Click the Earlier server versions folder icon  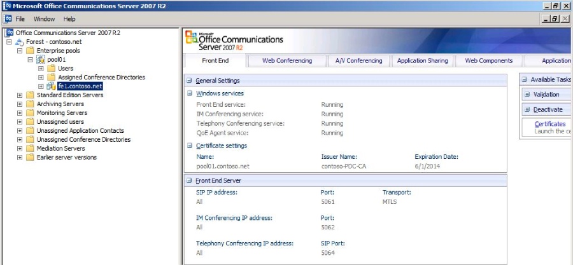click(30, 158)
